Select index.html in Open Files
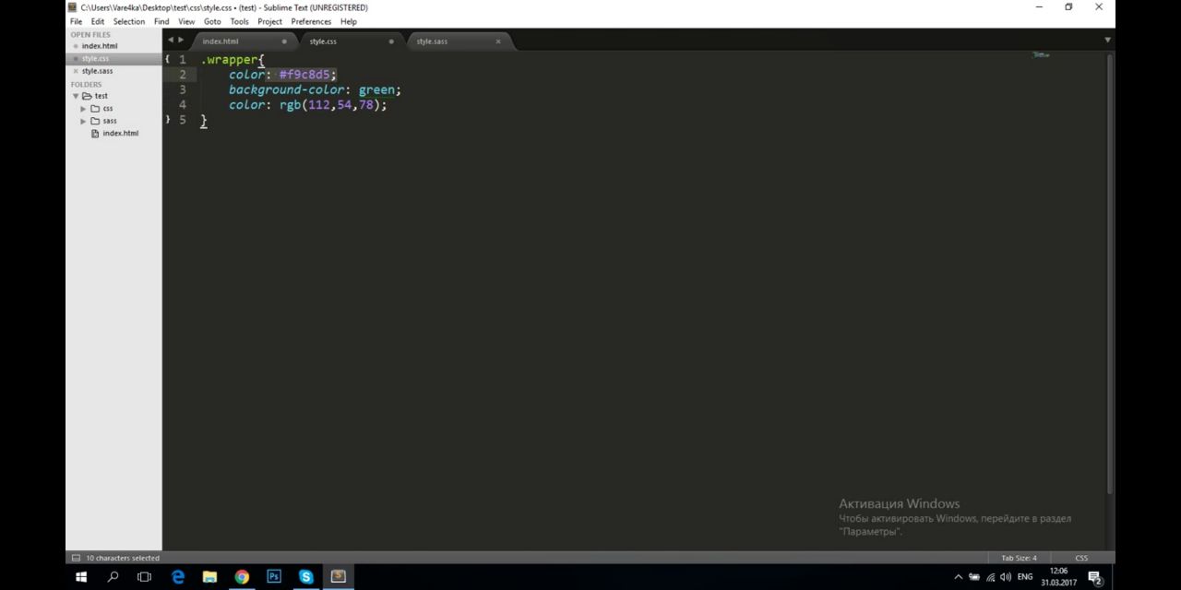 (x=100, y=46)
